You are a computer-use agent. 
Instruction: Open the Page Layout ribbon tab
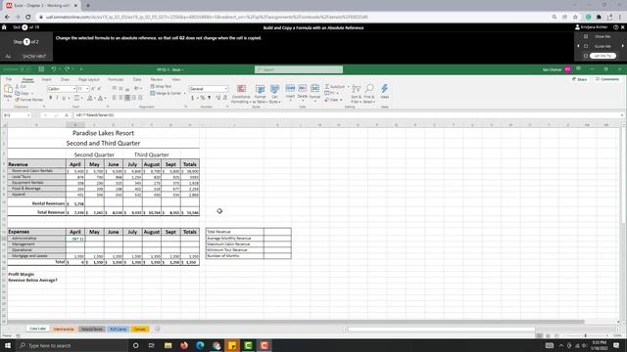pos(89,79)
